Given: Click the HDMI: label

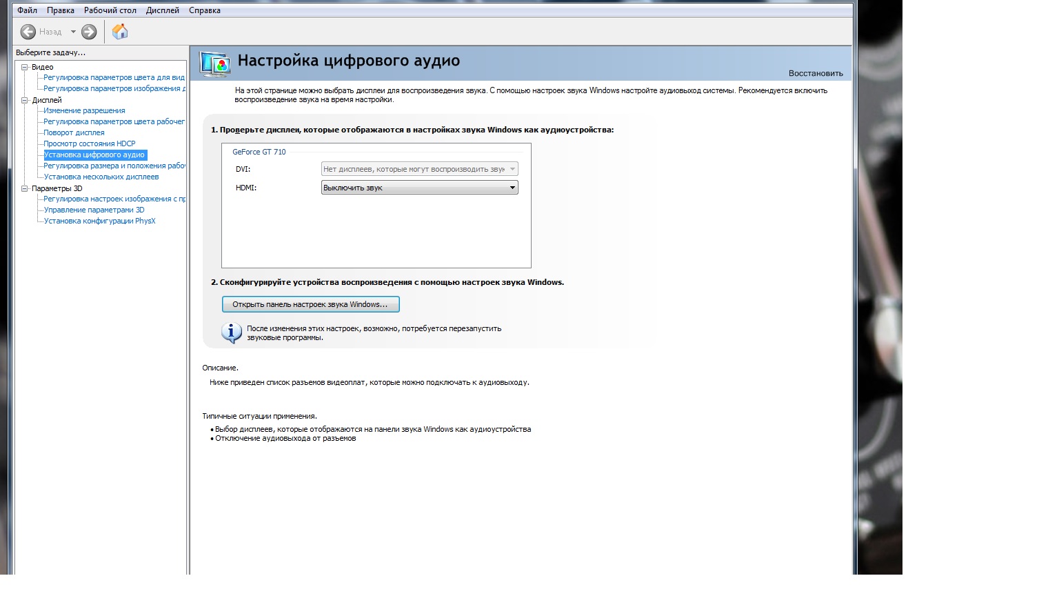Looking at the screenshot, I should coord(246,188).
